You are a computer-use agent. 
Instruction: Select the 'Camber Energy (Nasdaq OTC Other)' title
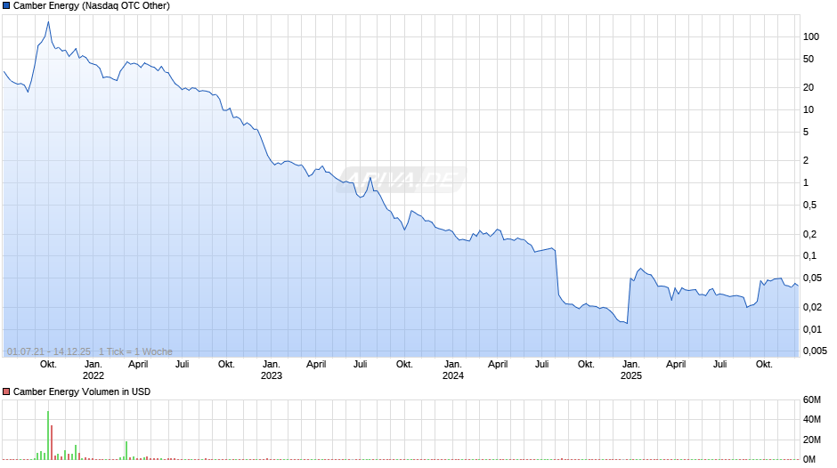point(92,6)
